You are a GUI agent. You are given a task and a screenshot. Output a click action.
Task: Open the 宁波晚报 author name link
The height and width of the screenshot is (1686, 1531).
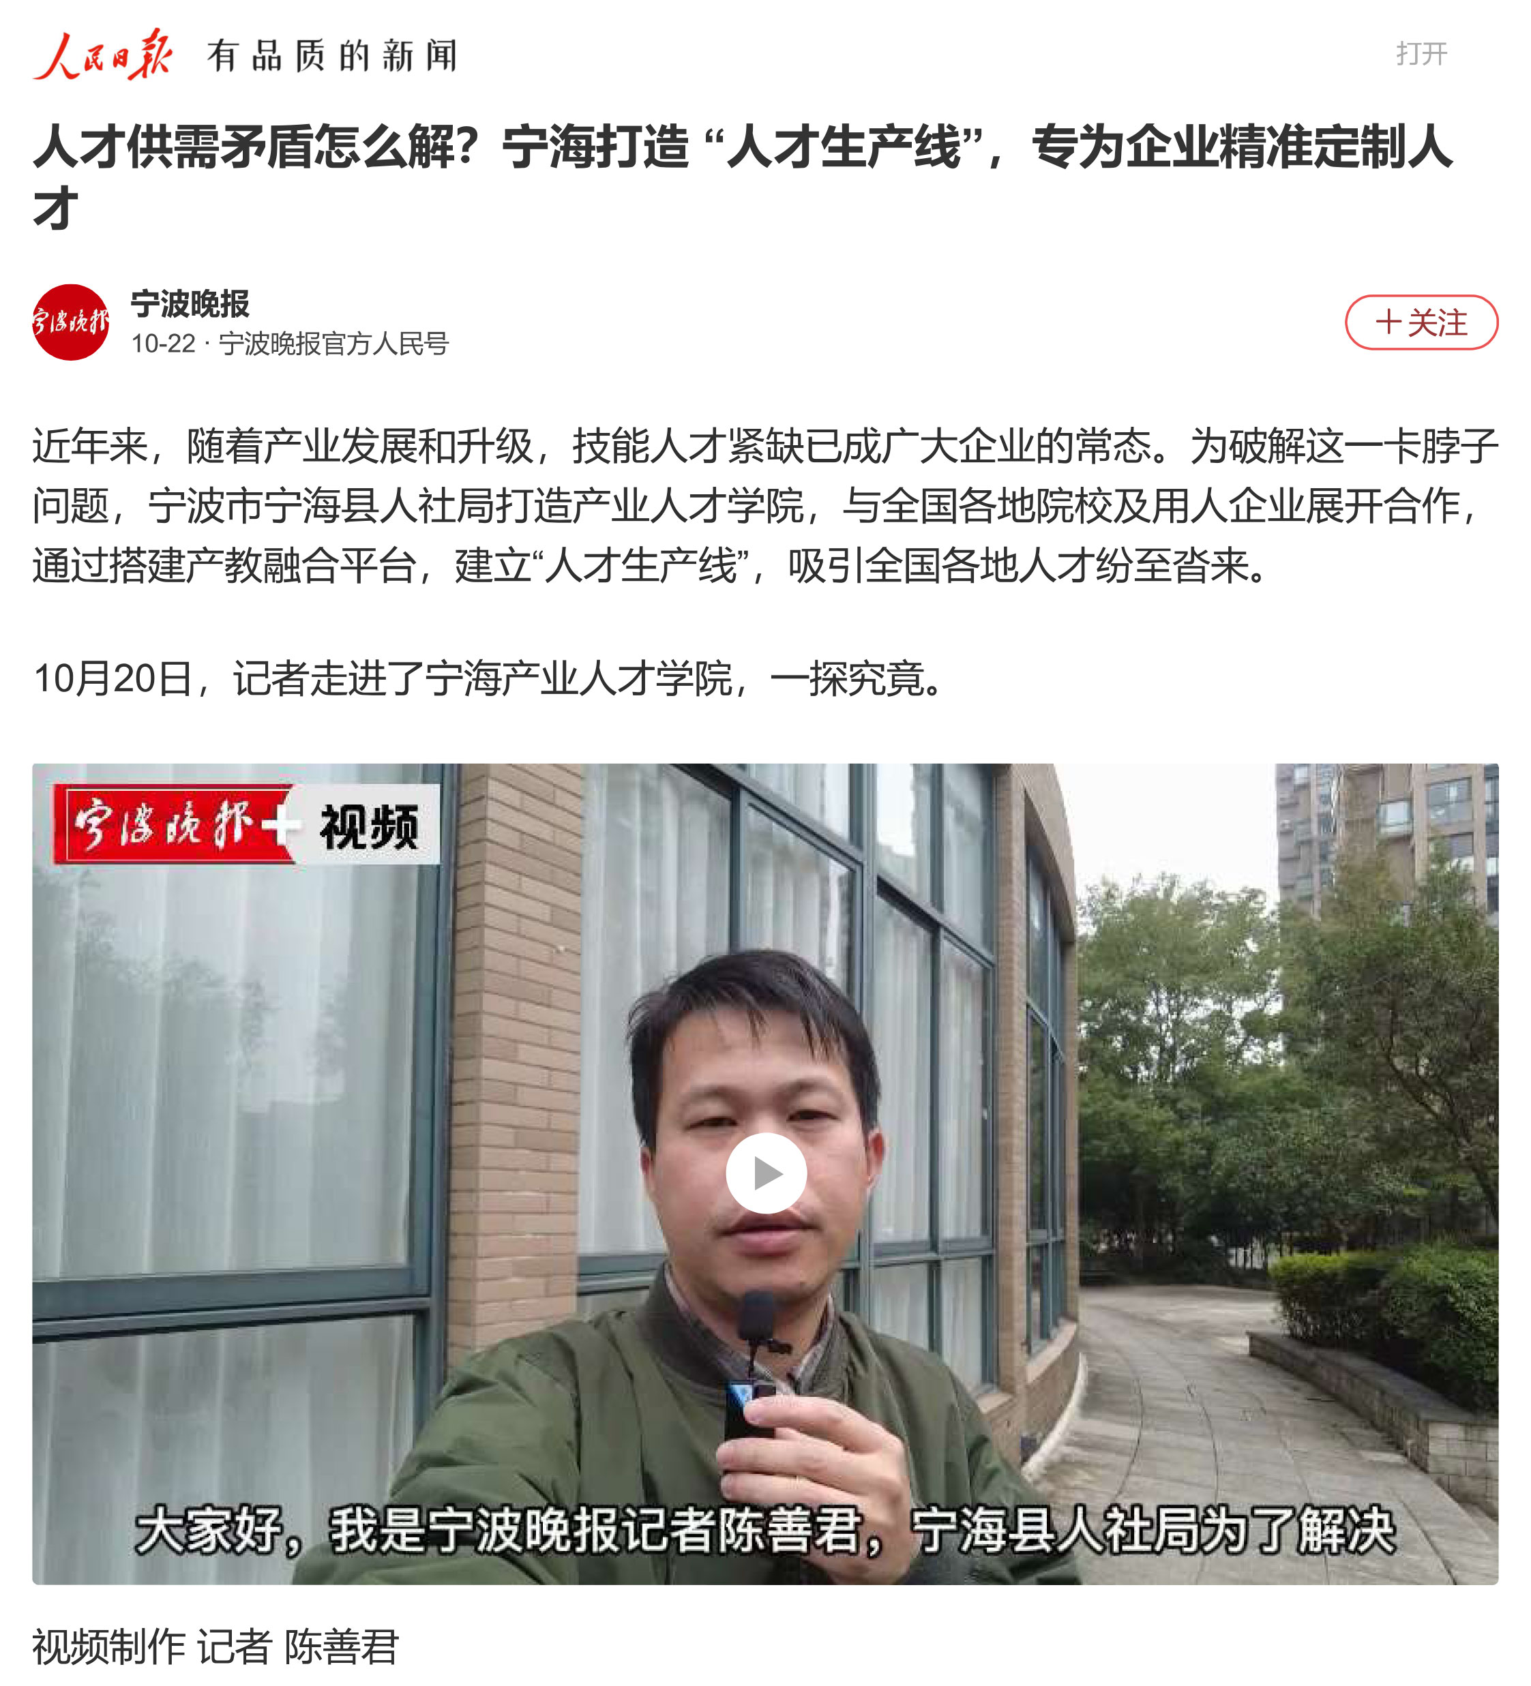click(x=190, y=303)
